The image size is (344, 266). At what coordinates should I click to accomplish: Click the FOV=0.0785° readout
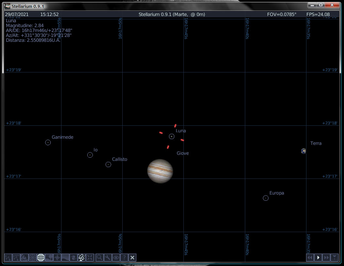point(282,14)
